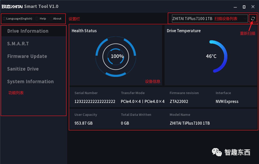This screenshot has height=164, width=259.
Task: Click the globe icon beside Language
Action: (x=4, y=19)
